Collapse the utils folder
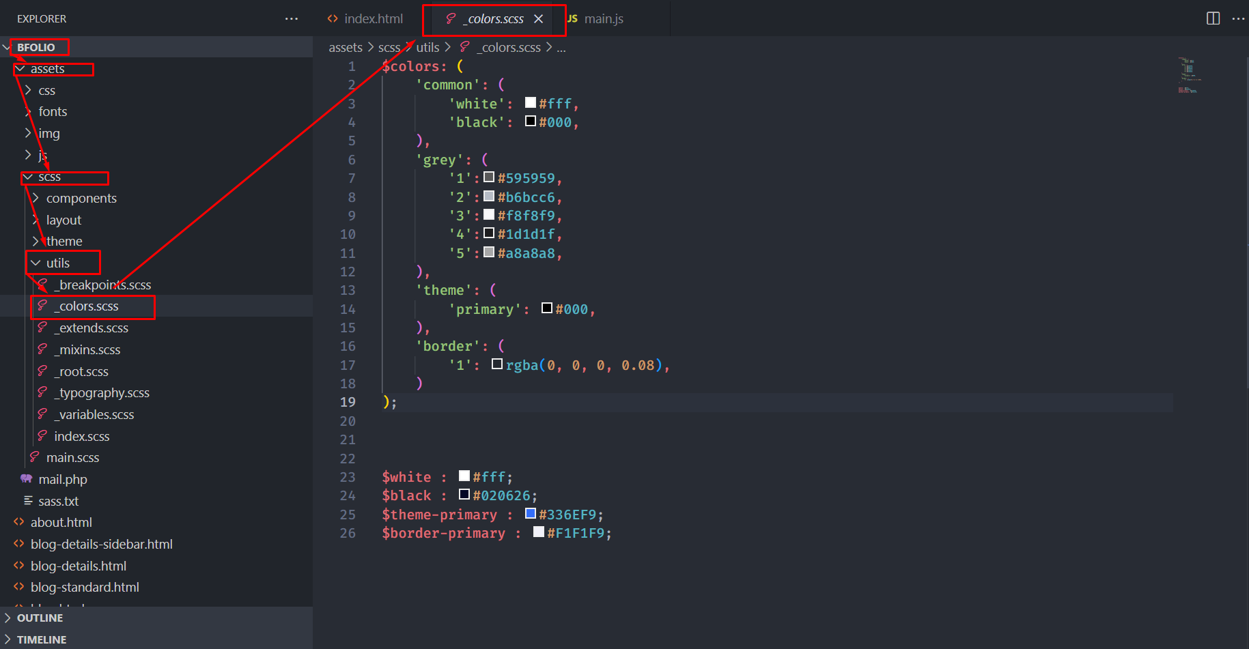Viewport: 1249px width, 649px height. [36, 263]
